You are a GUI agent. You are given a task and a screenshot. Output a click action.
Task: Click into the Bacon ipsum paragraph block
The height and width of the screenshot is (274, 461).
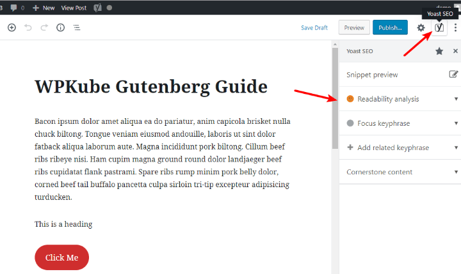(x=163, y=159)
